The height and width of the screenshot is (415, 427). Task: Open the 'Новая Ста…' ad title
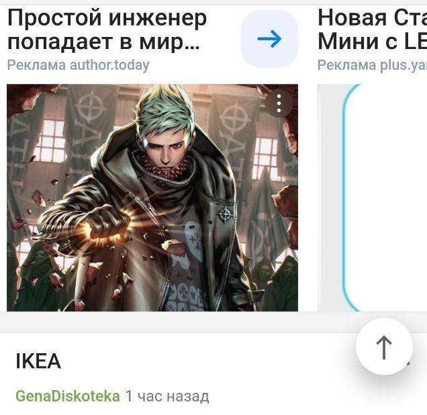click(372, 30)
